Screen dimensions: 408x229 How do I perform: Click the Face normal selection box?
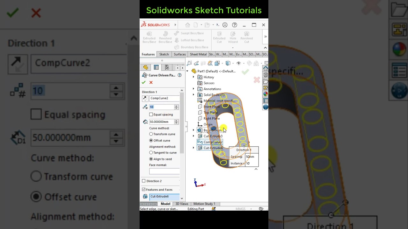164,171
